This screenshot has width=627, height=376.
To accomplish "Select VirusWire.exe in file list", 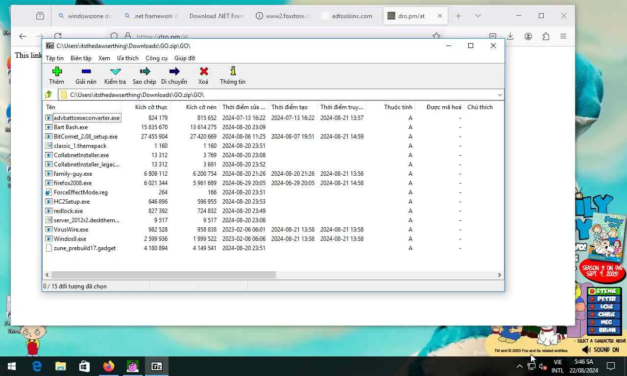I will coord(71,230).
